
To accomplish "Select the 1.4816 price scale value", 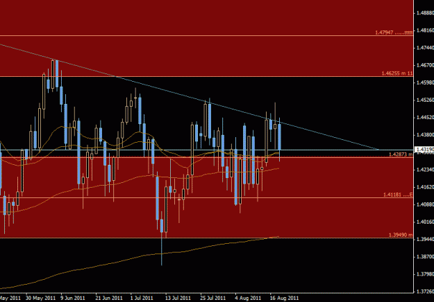I will [425, 30].
